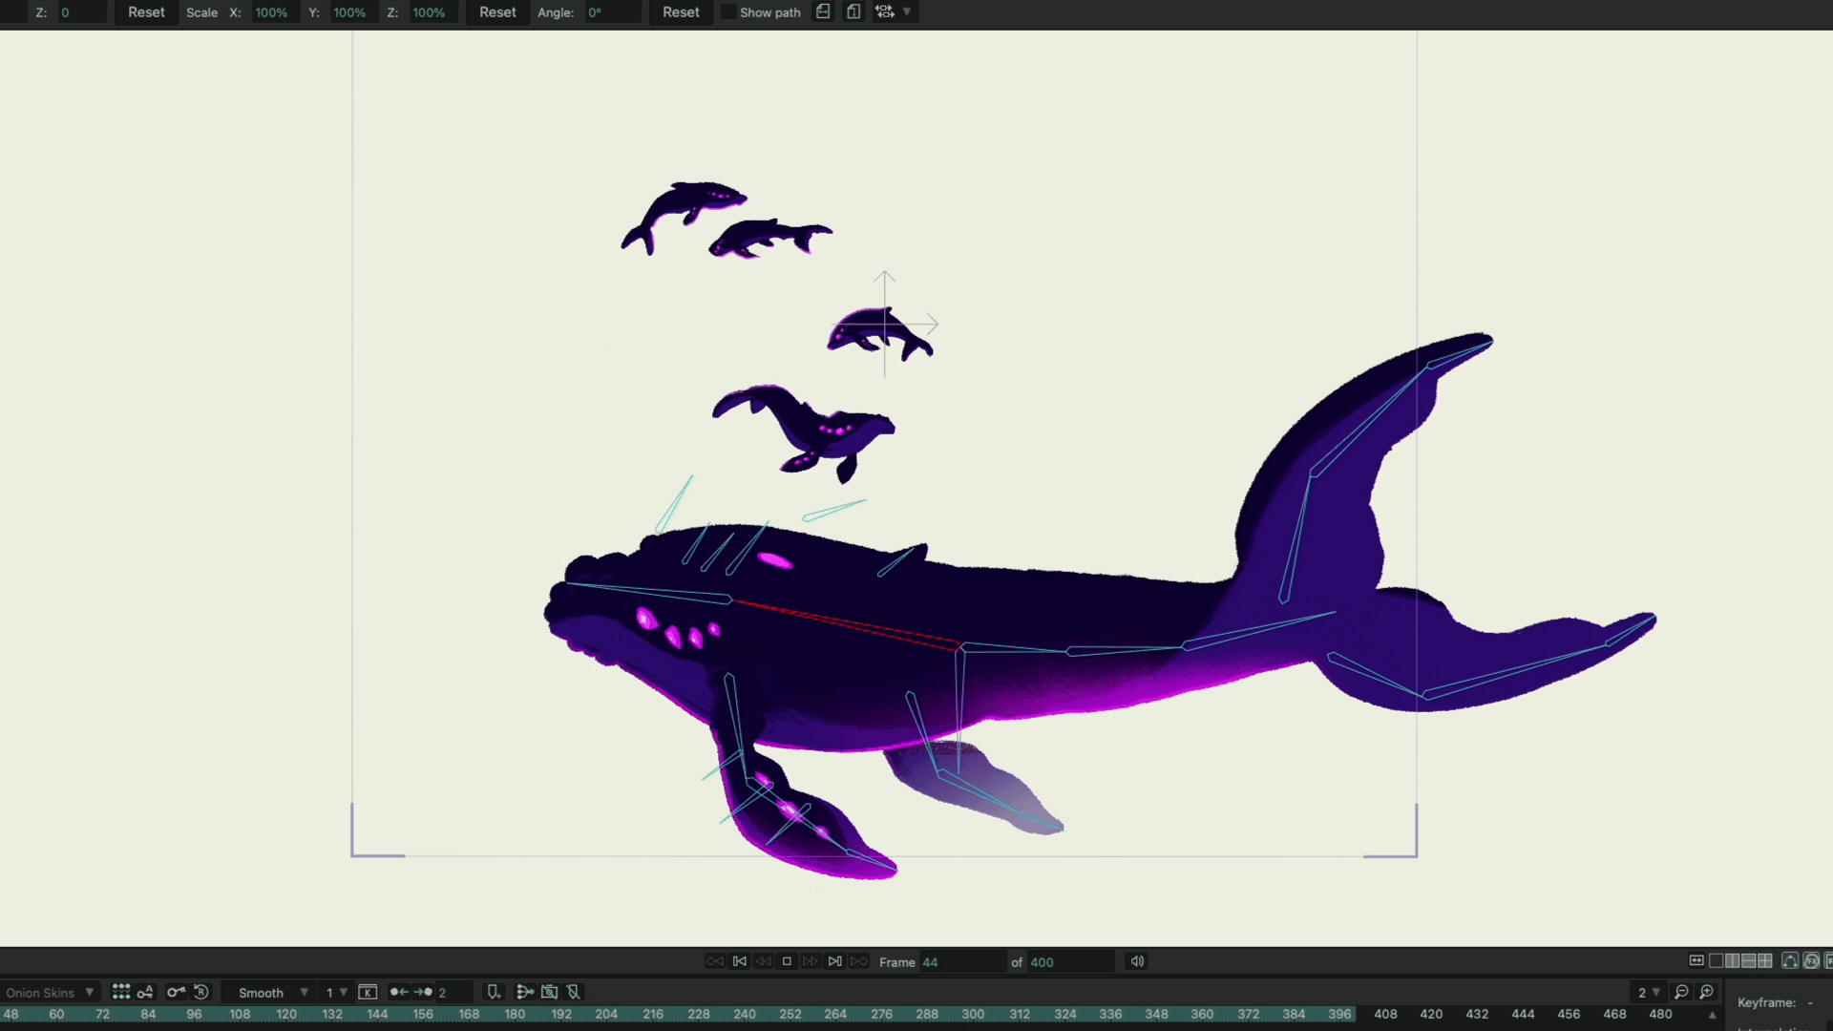The width and height of the screenshot is (1833, 1031).
Task: Jump to the last frame
Action: [834, 961]
